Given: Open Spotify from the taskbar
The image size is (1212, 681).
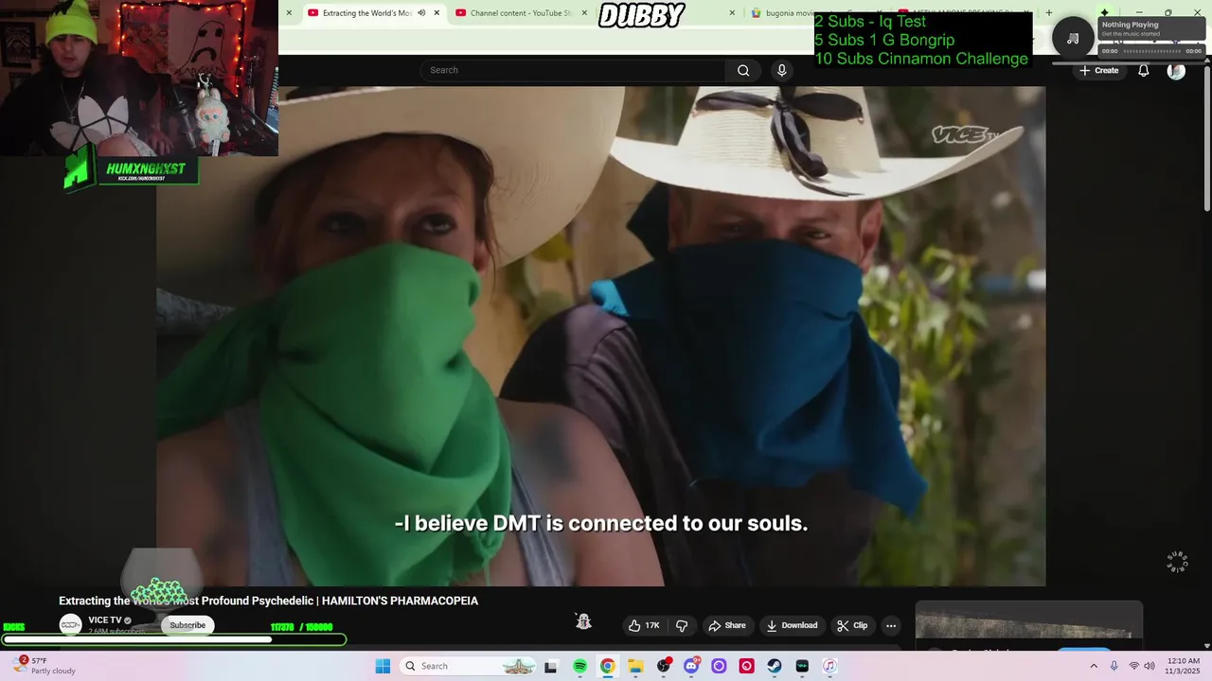Looking at the screenshot, I should point(579,666).
